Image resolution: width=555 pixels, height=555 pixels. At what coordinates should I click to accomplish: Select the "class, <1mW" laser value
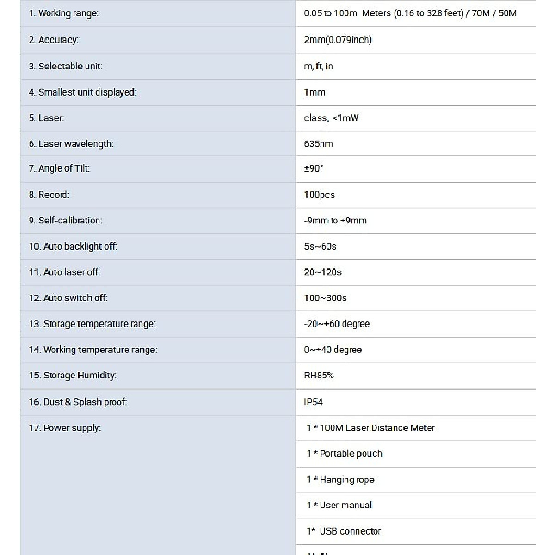(331, 118)
